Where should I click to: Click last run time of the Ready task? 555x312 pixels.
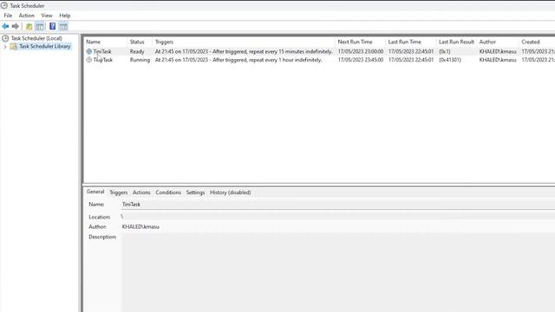[411, 51]
